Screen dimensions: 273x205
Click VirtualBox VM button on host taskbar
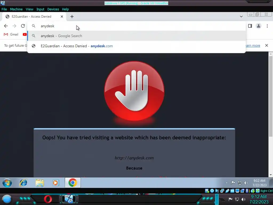click(69, 199)
